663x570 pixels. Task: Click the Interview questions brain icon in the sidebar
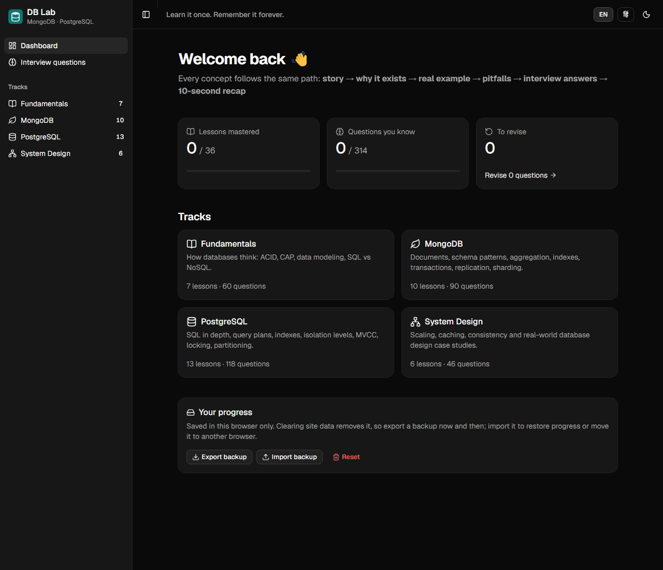12,62
